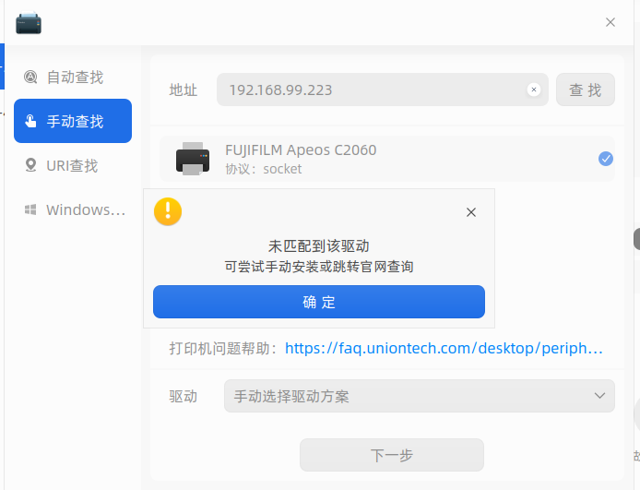The height and width of the screenshot is (490, 640).
Task: Click the URI location pin icon
Action: tap(30, 165)
